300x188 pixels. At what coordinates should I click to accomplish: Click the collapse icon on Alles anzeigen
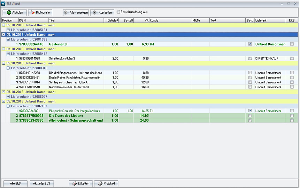click(66, 13)
